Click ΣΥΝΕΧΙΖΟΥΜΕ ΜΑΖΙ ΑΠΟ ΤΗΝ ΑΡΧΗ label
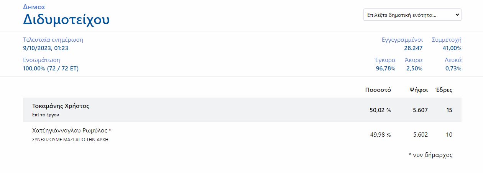 [70, 140]
